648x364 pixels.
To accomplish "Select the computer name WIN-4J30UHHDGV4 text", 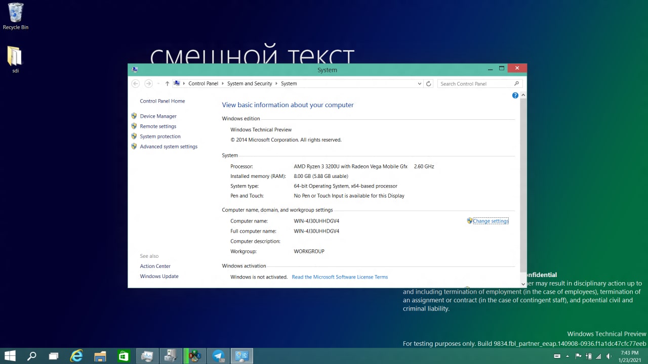I will [316, 221].
